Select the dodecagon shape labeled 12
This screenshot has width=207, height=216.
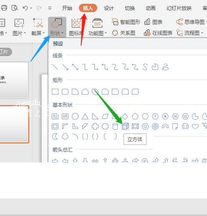[185, 116]
